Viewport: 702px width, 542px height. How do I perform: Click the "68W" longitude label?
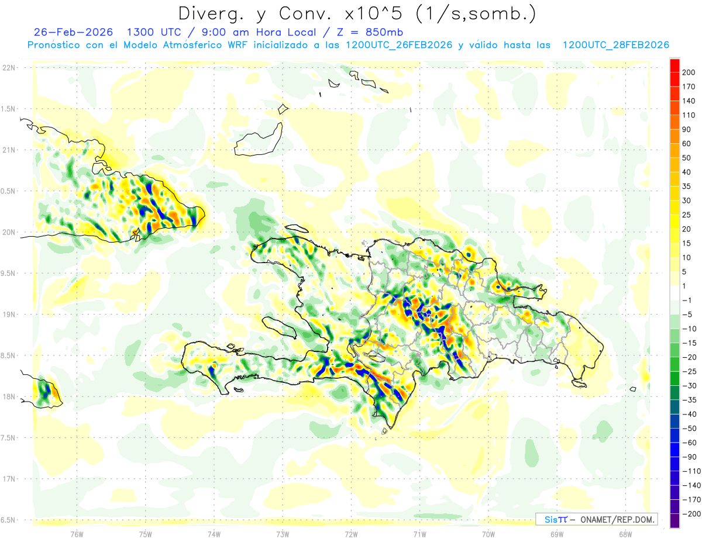coord(625,534)
